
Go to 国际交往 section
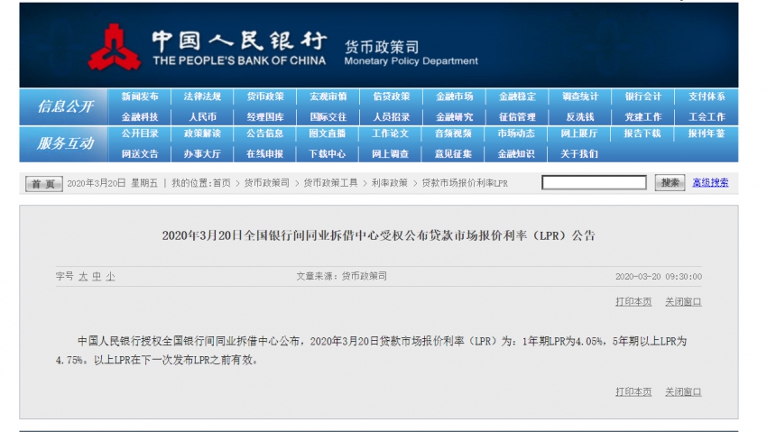tap(328, 117)
